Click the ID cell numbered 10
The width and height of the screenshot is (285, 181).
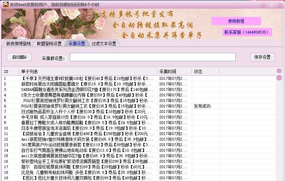pyautogui.click(x=6, y=128)
